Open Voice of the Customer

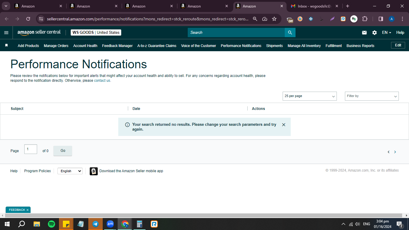pyautogui.click(x=199, y=46)
